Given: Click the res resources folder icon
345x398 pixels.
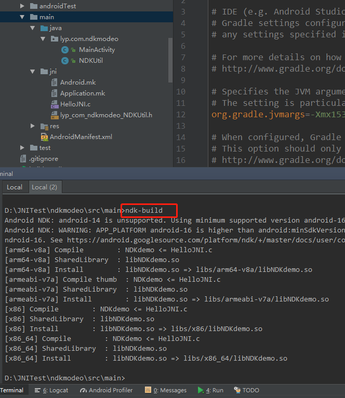Looking at the screenshot, I should pyautogui.click(x=44, y=126).
